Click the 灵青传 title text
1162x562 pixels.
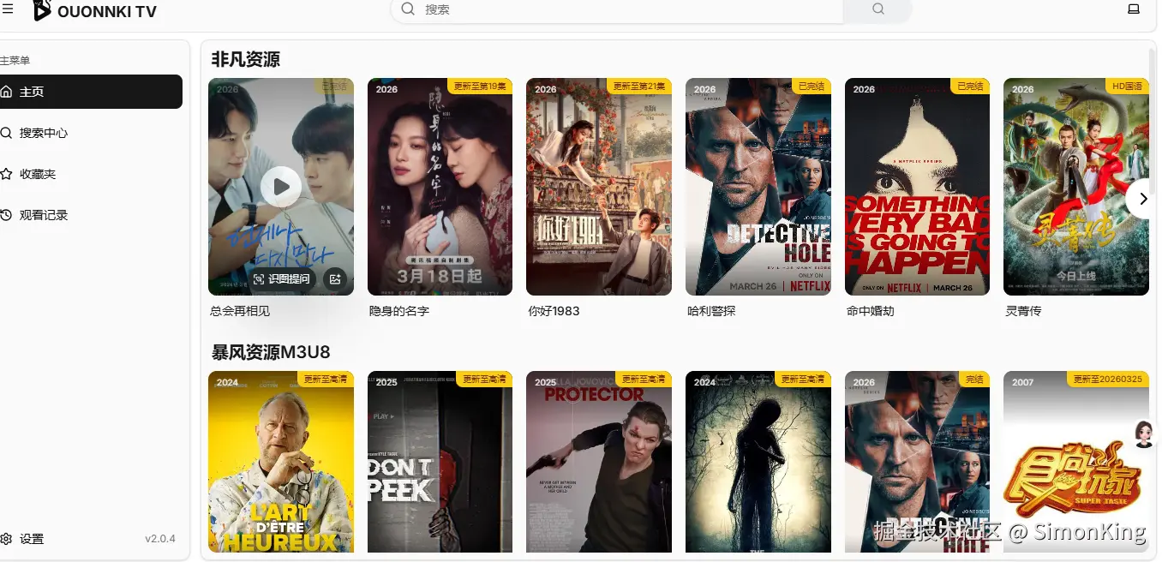(x=1023, y=311)
